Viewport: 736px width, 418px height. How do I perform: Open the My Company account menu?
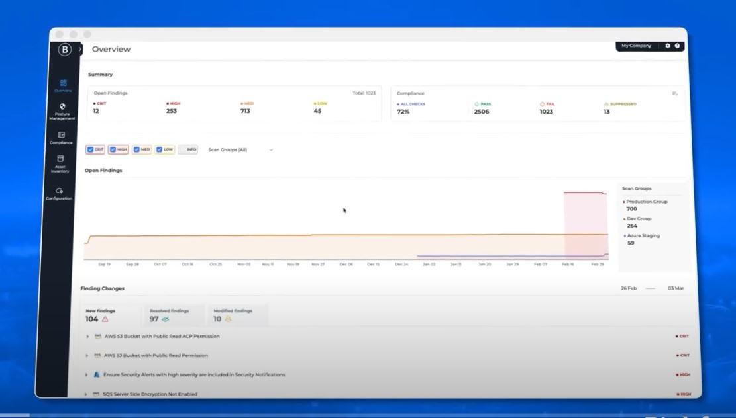tap(636, 46)
